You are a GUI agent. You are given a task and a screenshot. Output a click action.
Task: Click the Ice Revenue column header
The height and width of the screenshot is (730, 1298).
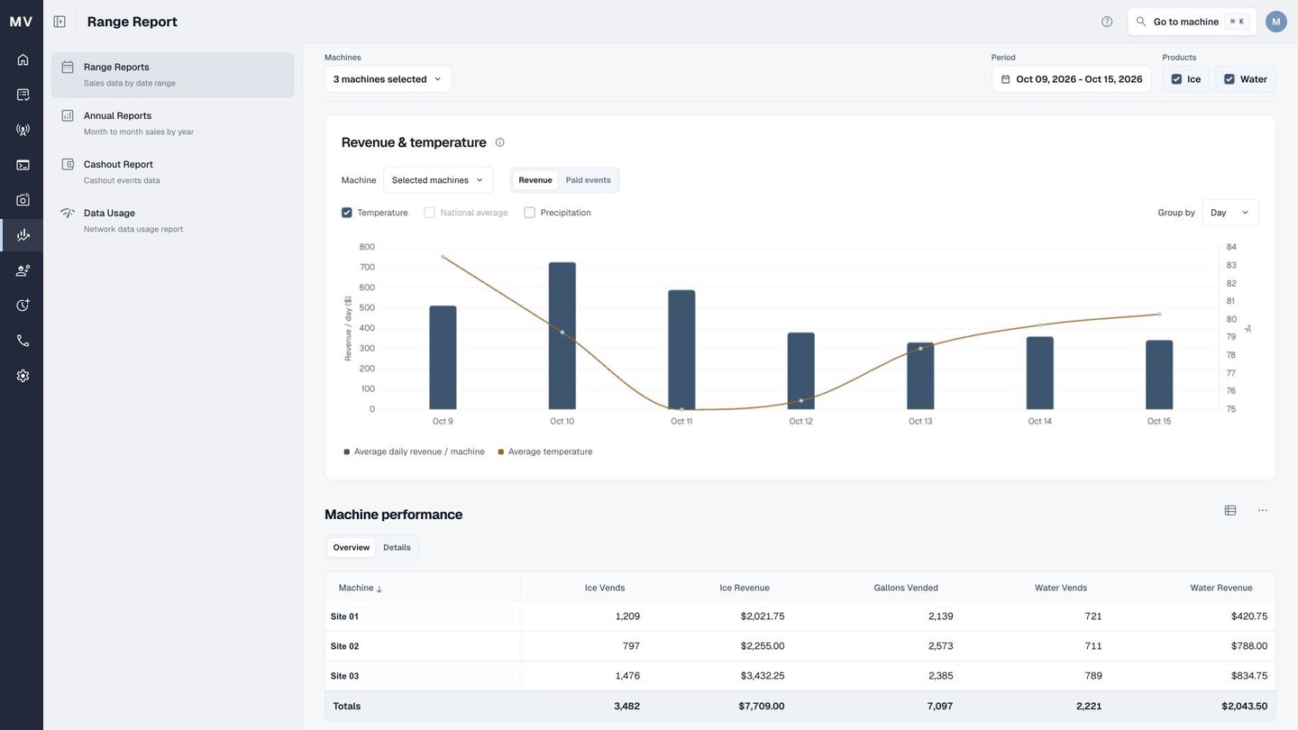[745, 588]
